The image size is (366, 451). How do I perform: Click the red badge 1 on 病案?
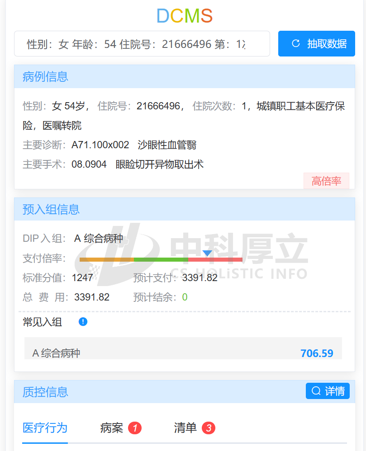point(135,428)
